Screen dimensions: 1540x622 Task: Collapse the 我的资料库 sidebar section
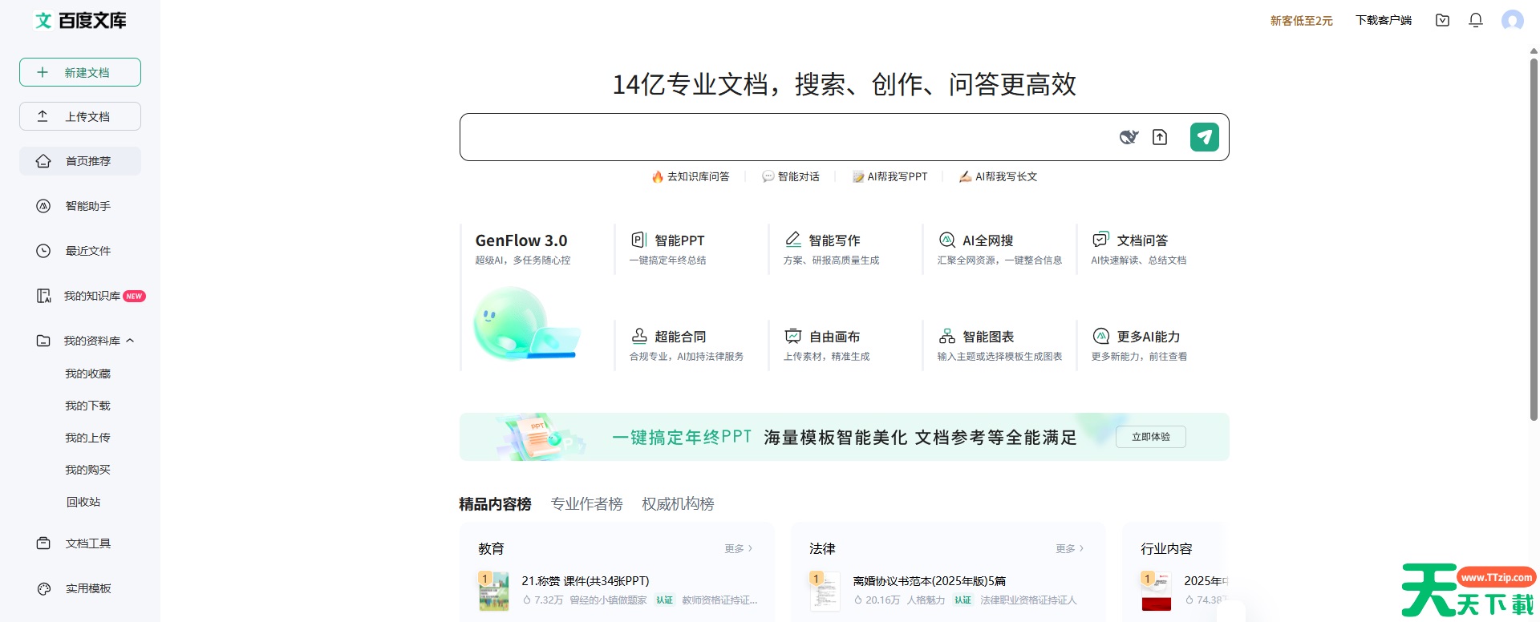click(x=130, y=341)
